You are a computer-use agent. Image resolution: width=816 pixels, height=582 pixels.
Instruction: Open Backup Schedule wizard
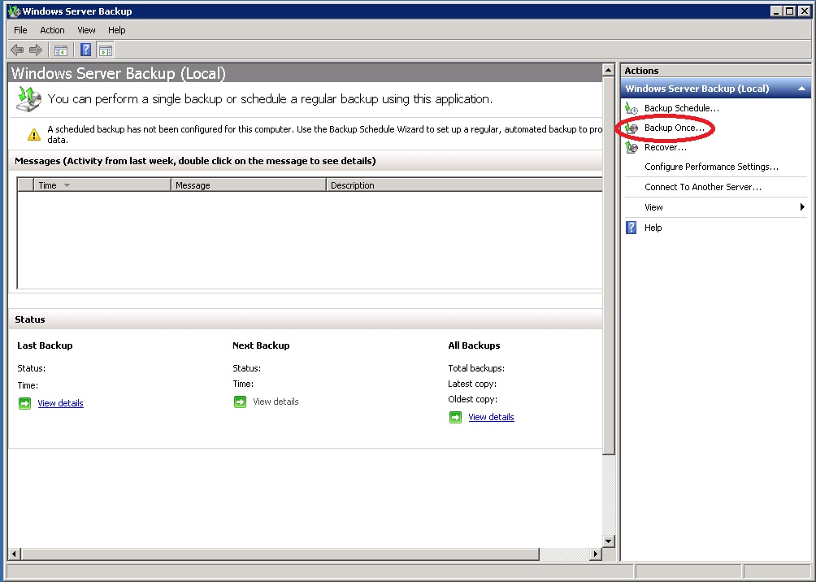click(682, 108)
